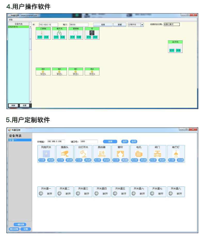
Task: Click the valve (阀门) icon
Action: click(x=157, y=154)
